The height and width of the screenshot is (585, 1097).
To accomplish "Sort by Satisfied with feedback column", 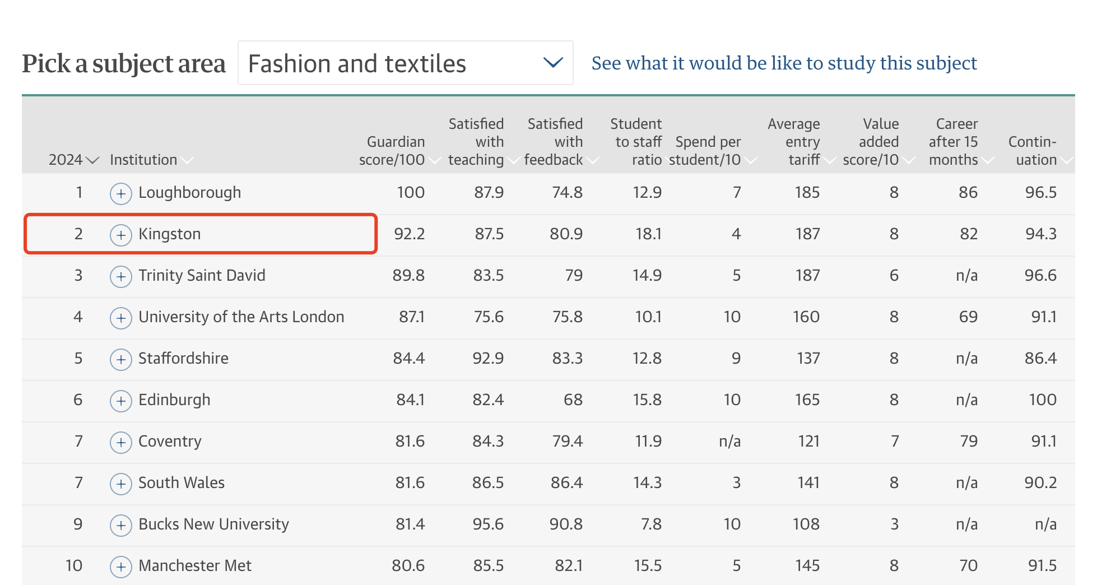I will point(561,142).
